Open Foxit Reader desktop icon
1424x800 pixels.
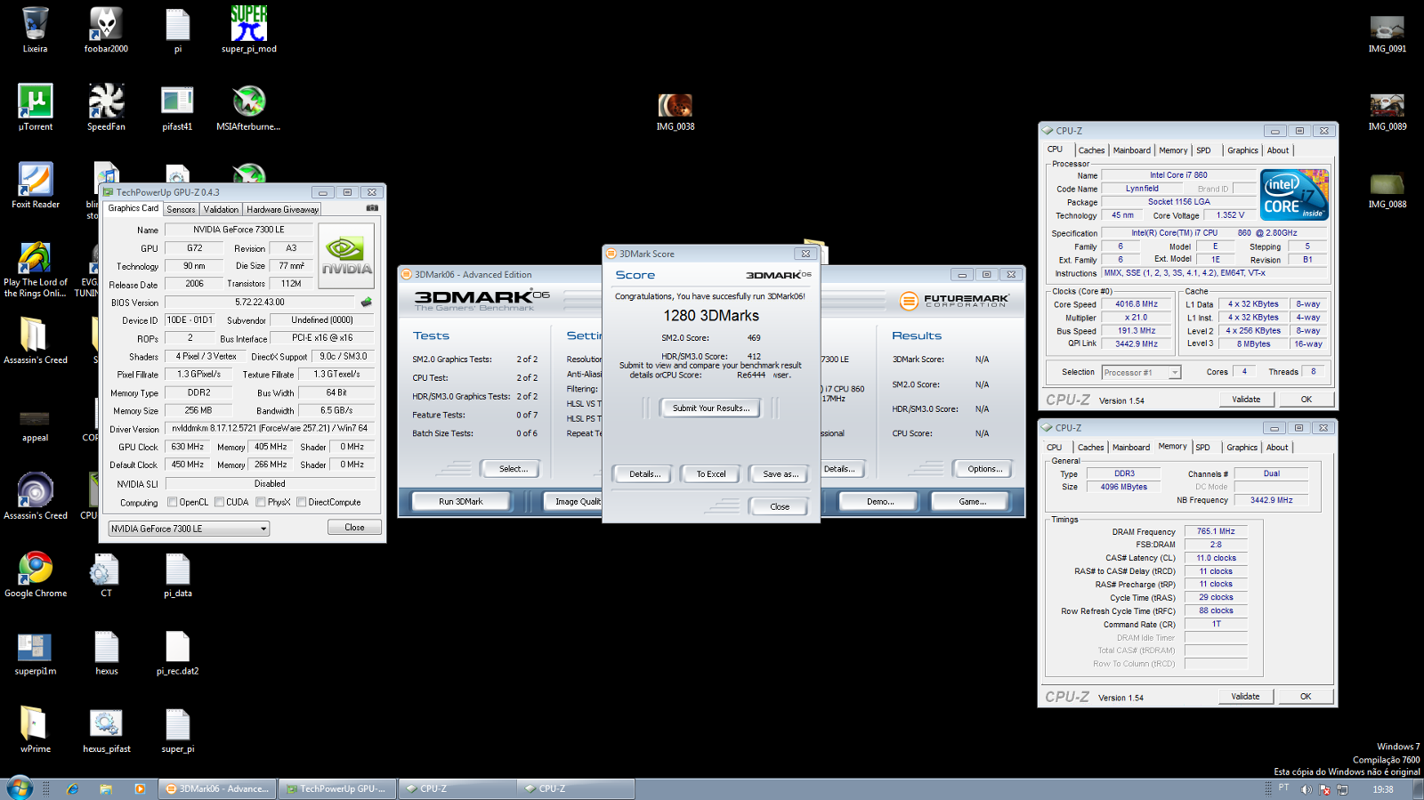tap(35, 185)
